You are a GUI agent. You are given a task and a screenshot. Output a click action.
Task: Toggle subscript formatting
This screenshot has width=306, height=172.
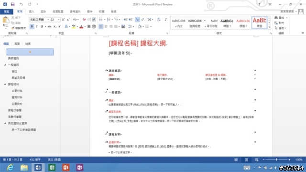coord(55,27)
